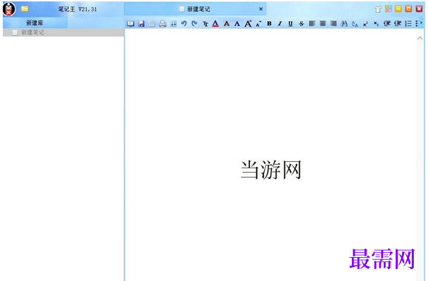The height and width of the screenshot is (281, 428).
Task: Undo the last edit
Action: pyautogui.click(x=184, y=24)
